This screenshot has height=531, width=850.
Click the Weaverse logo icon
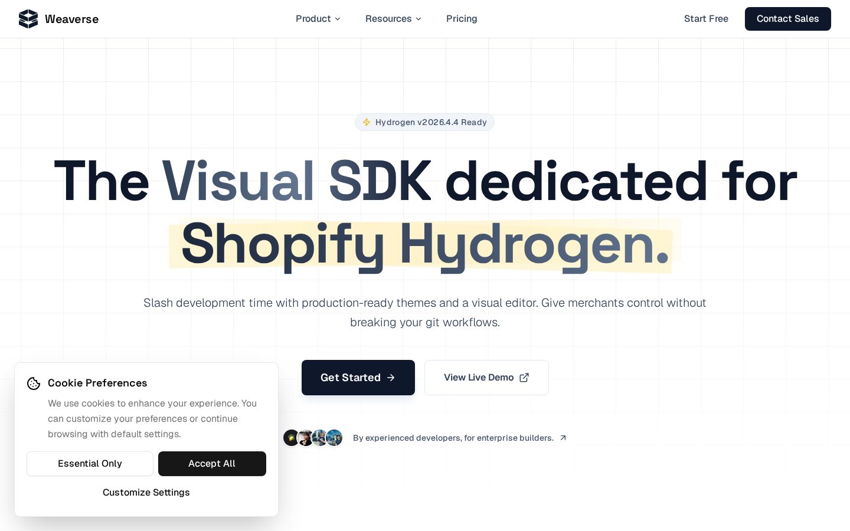pyautogui.click(x=28, y=19)
